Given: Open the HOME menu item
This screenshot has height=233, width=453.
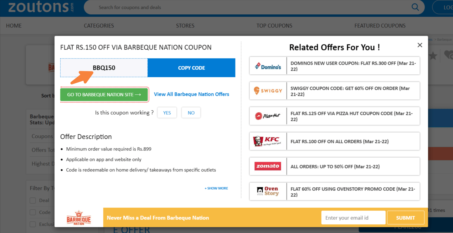Looking at the screenshot, I should click(14, 26).
